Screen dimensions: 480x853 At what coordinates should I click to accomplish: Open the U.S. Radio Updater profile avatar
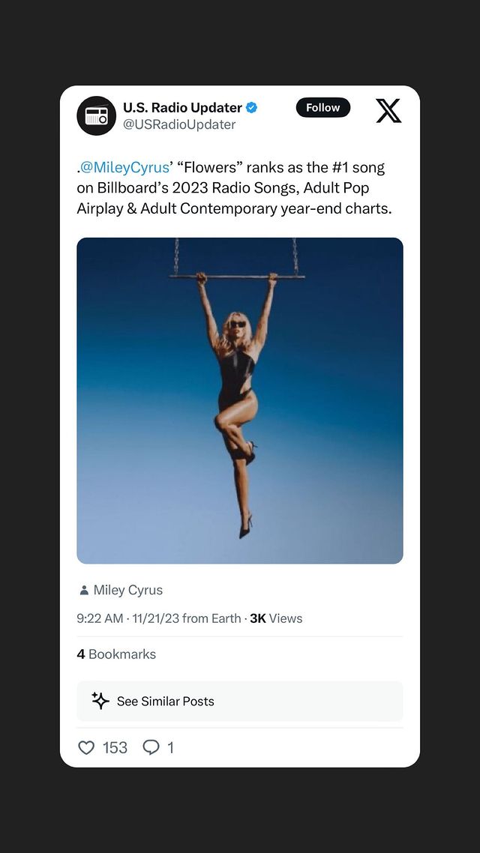[96, 115]
